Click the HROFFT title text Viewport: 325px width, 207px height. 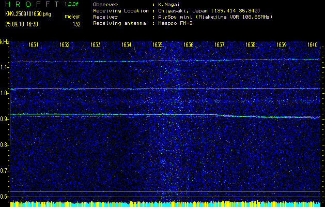click(32, 4)
